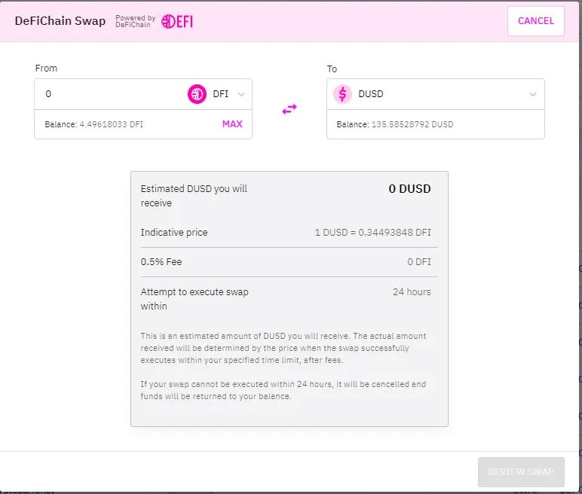Screen dimensions: 582x494
Task: Select the DUSD balance text 135.58528792 DUSD
Action: point(412,124)
